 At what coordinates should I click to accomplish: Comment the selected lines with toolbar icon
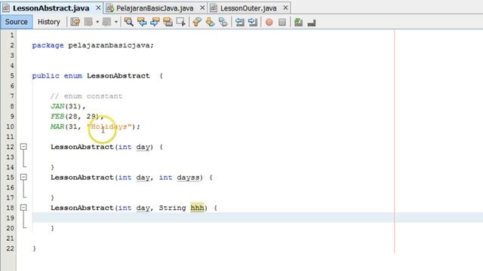click(x=298, y=22)
